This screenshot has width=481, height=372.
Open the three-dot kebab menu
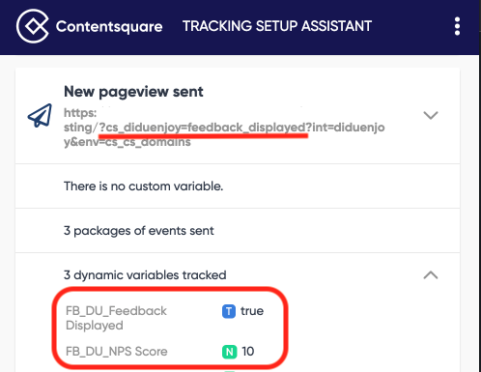click(x=457, y=26)
